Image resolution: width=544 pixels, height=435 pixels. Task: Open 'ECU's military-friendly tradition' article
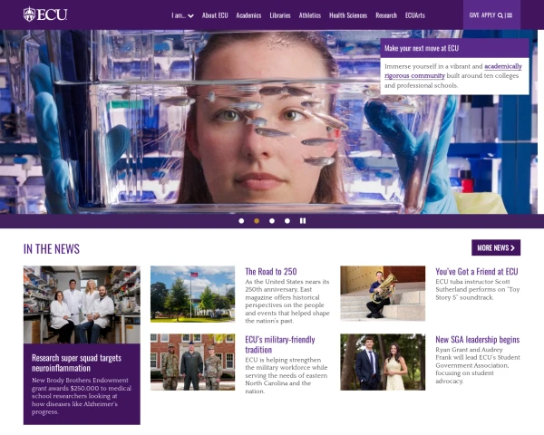tap(280, 344)
